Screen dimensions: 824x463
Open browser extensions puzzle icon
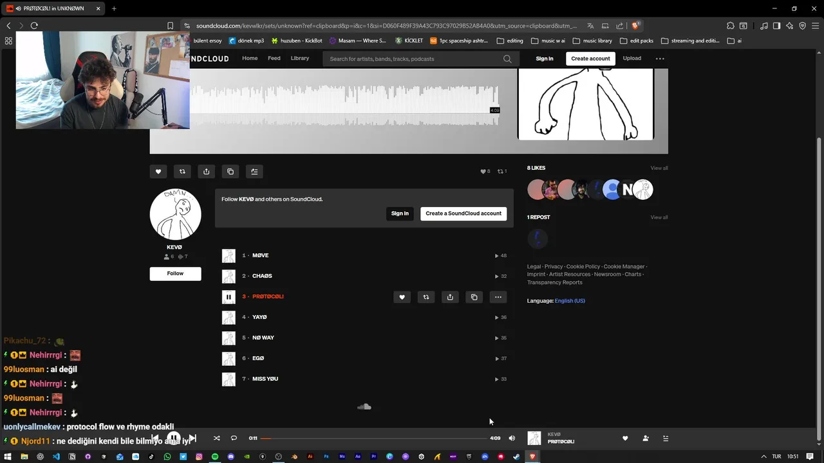[x=730, y=26]
